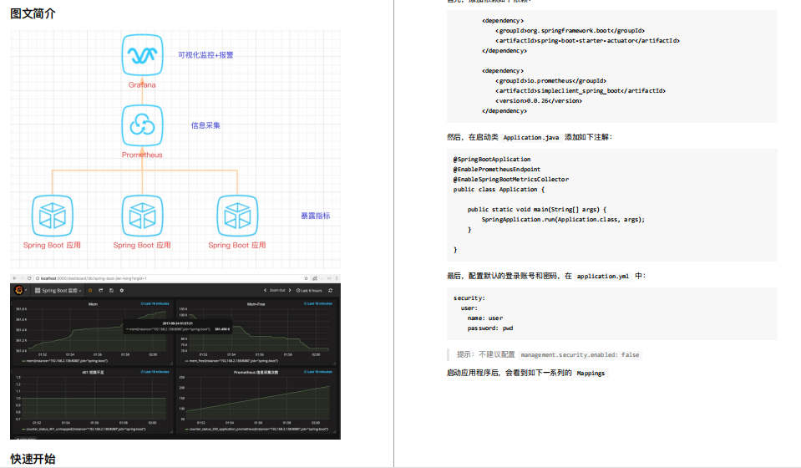Image resolution: width=801 pixels, height=468 pixels.
Task: Click the version 0.0.26 line
Action: 539,100
